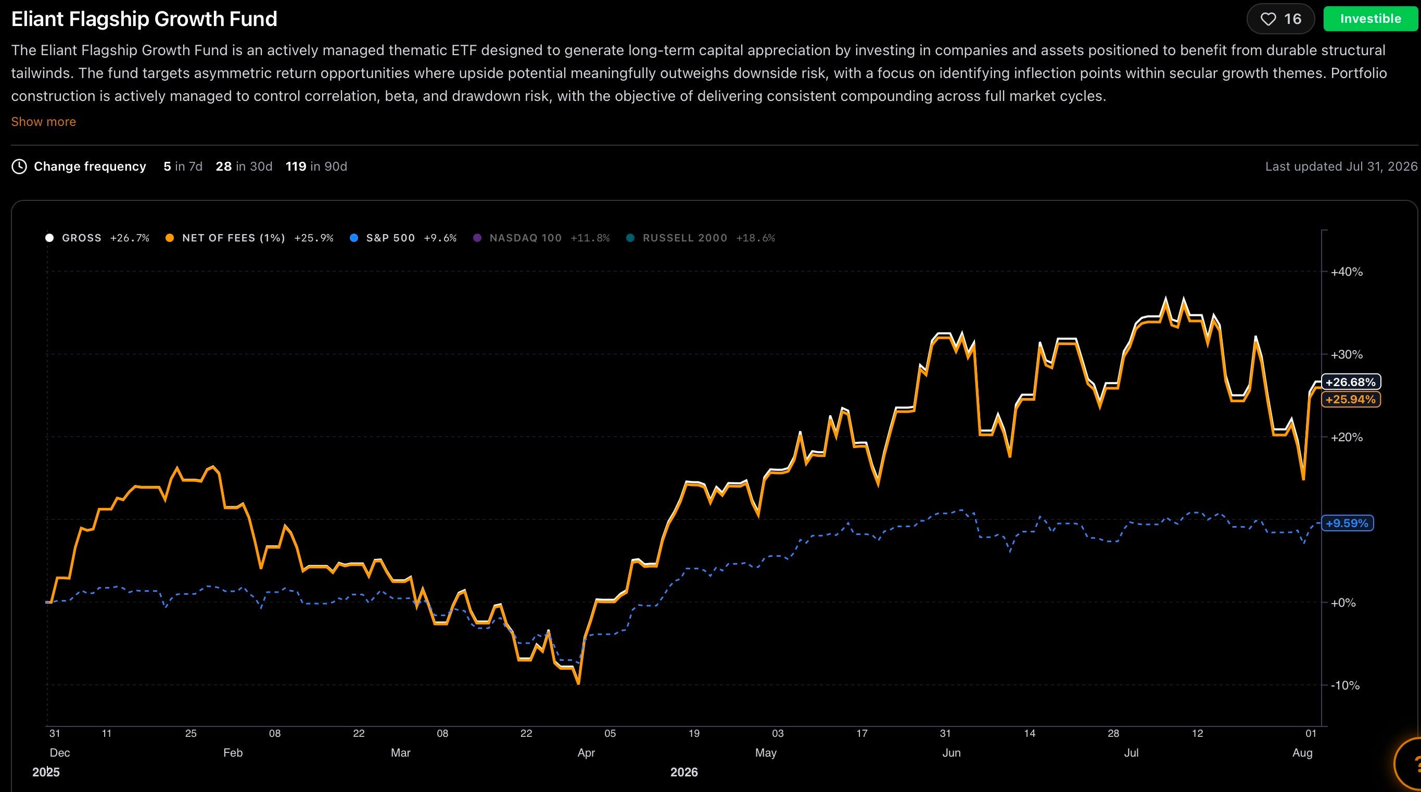Select the +25.94% net value label
Image resolution: width=1421 pixels, height=792 pixels.
pos(1350,399)
